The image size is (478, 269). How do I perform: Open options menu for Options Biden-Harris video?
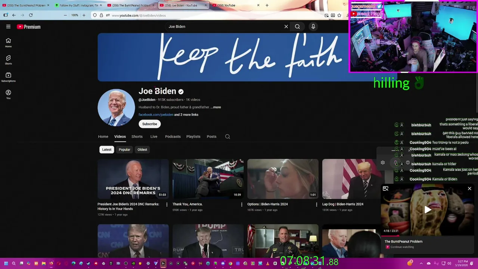[317, 204]
